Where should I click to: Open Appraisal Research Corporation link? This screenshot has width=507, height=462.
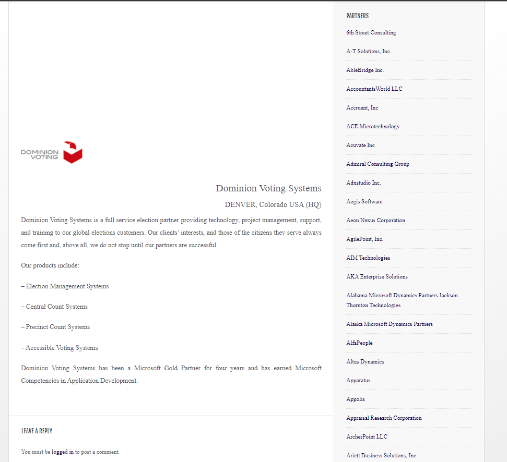coord(384,418)
